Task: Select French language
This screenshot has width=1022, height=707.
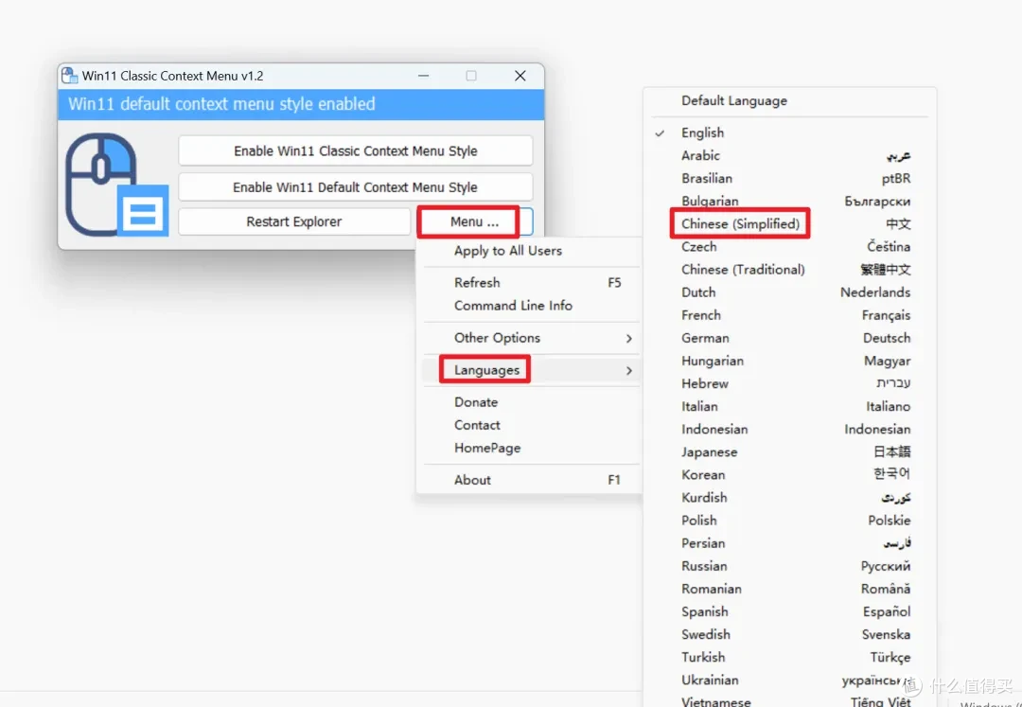Action: click(x=789, y=315)
